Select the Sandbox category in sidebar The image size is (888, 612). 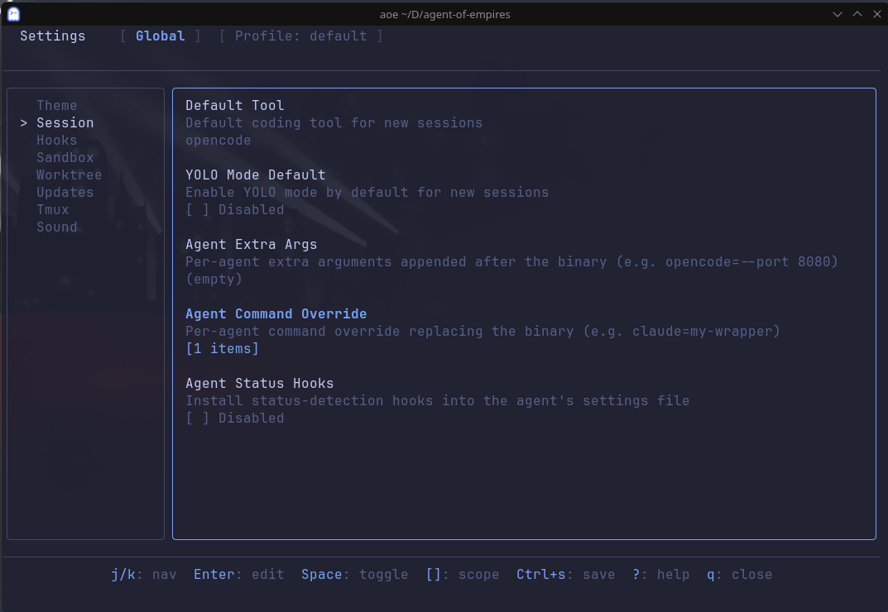[65, 157]
